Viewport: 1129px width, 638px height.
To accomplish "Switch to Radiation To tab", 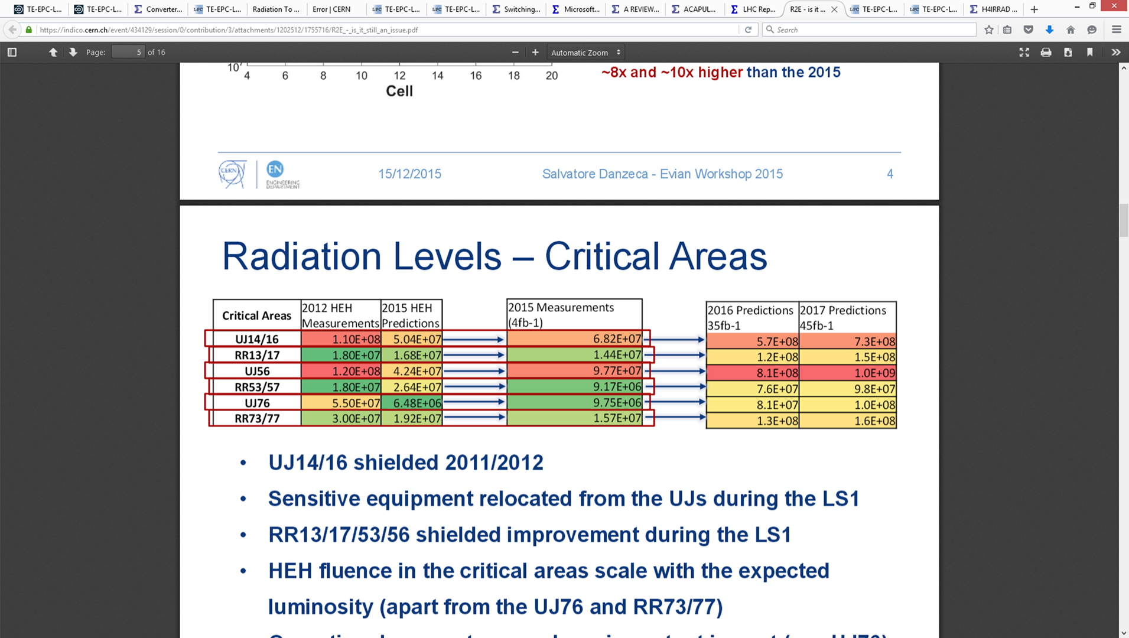I will click(275, 9).
